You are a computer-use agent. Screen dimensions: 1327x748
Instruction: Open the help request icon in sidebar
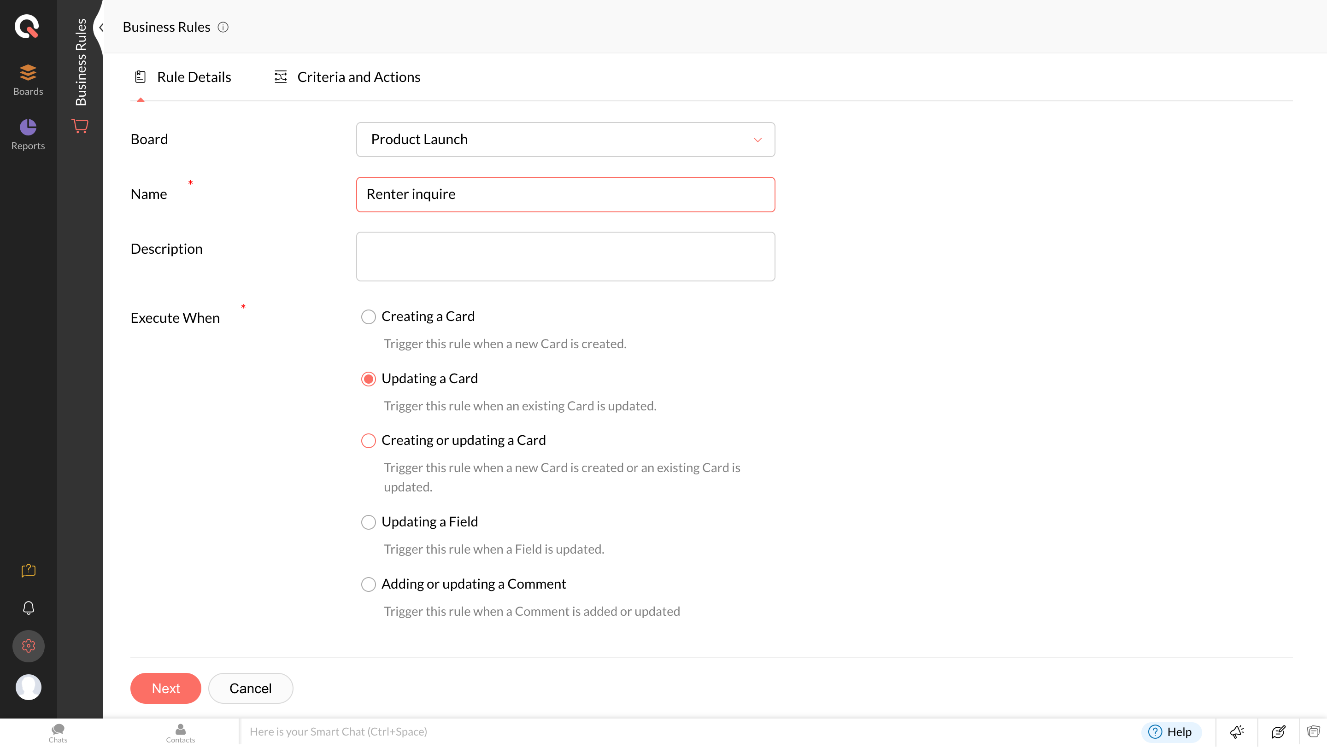pyautogui.click(x=28, y=570)
